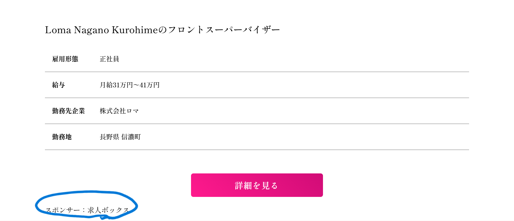Click the job title heading text
The image size is (514, 221).
tap(162, 30)
